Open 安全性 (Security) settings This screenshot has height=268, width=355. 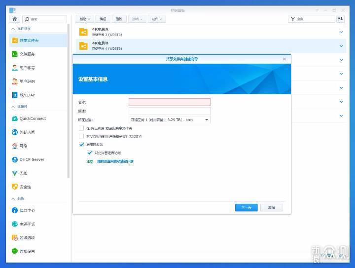[x=25, y=187]
